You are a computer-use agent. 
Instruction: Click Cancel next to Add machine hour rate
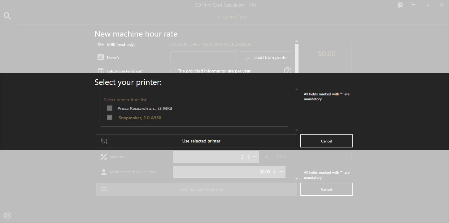pyautogui.click(x=327, y=189)
